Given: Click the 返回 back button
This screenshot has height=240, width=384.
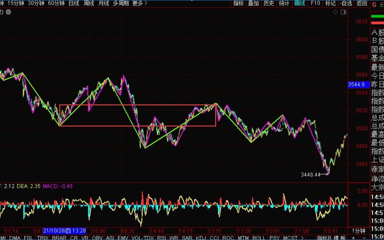Looking at the screenshot, I should 362,3.
